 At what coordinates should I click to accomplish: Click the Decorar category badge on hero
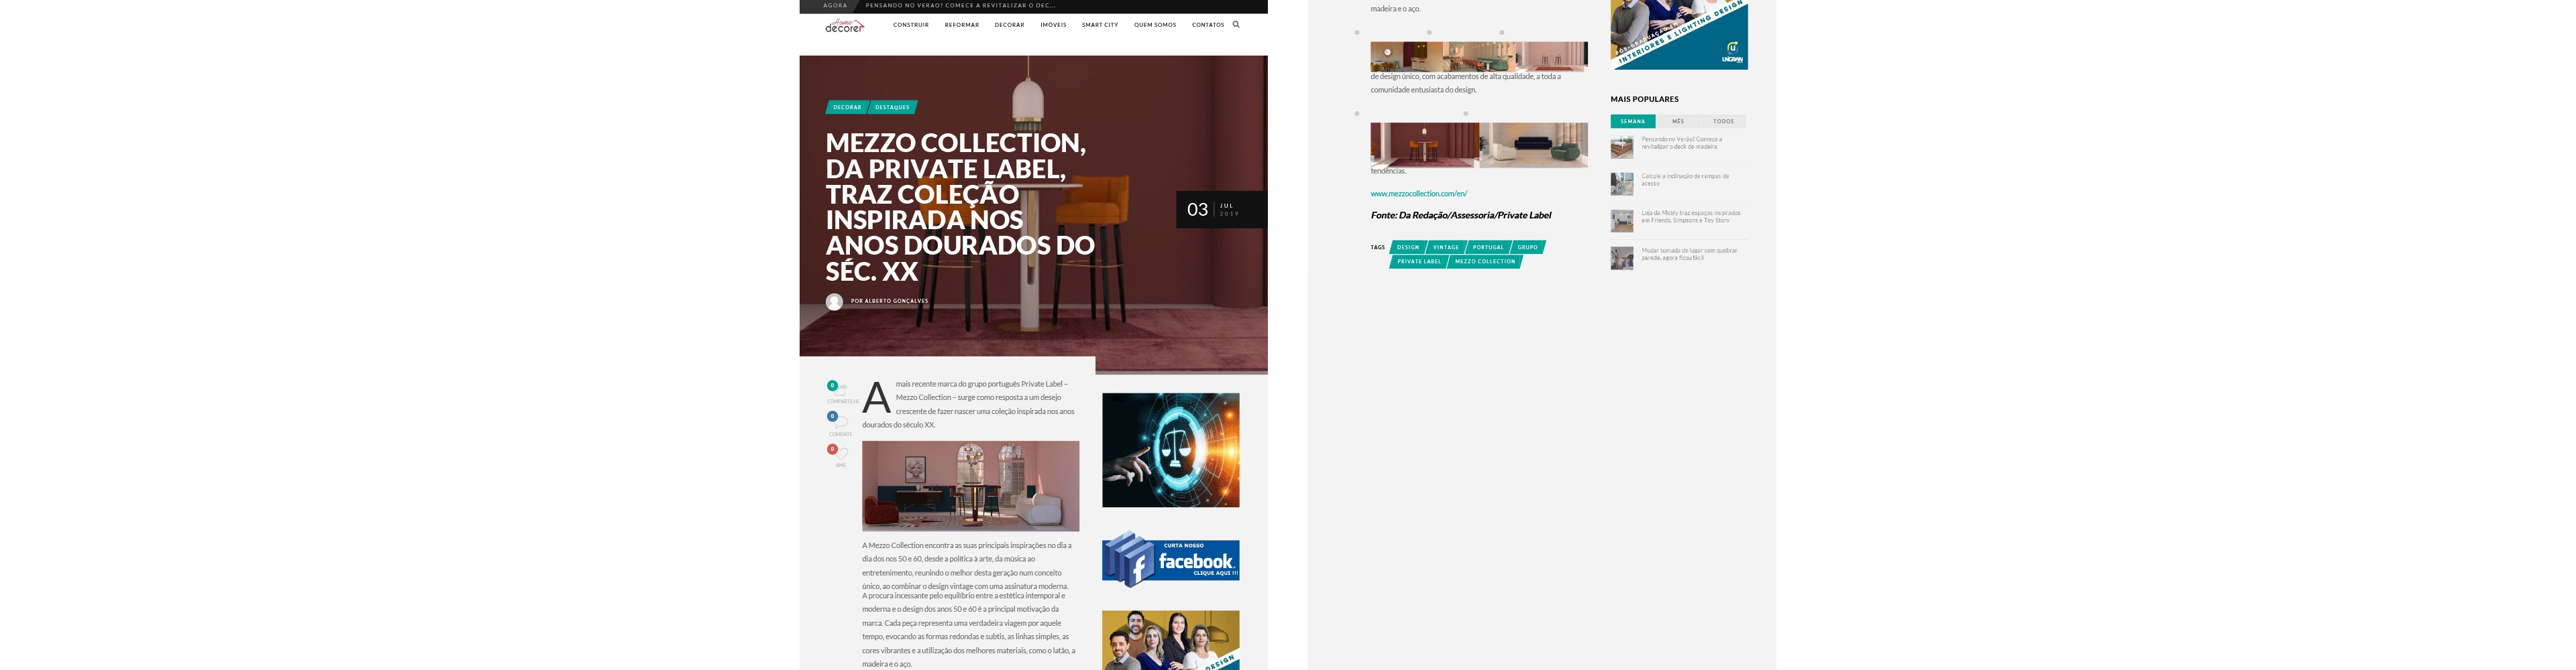coord(847,108)
